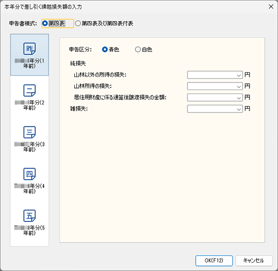Viewport: 278px width, 271px height.
Task: Expand the 山林以外の所得の損失 dropdown arrow
Action: (239, 75)
